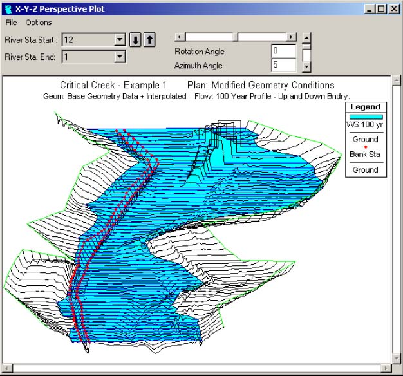Click top arrow of azimuth vertical slider
Image resolution: width=403 pixels, height=376 pixels.
(x=307, y=37)
